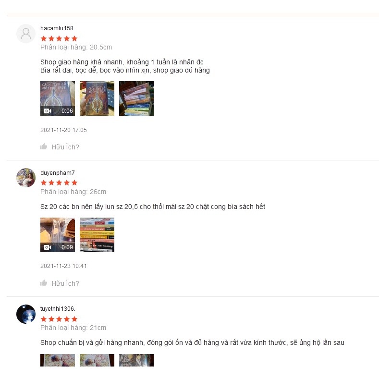Click the camera icon on the 0:06 video
Image resolution: width=379 pixels, height=379 pixels.
point(48,111)
